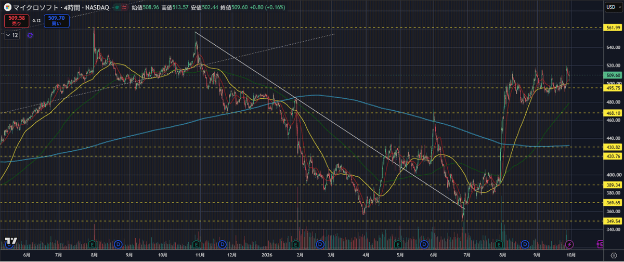Select the 389.34 horizontal line price label

coord(612,185)
